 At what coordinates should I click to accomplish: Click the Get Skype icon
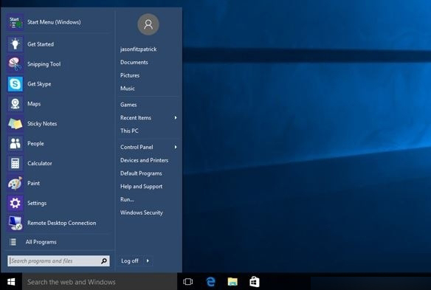15,84
